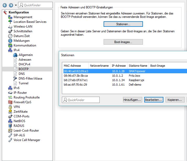The image size is (187, 161).
Task: Click Kopieren... in Stationen dialog
Action: click(175, 100)
